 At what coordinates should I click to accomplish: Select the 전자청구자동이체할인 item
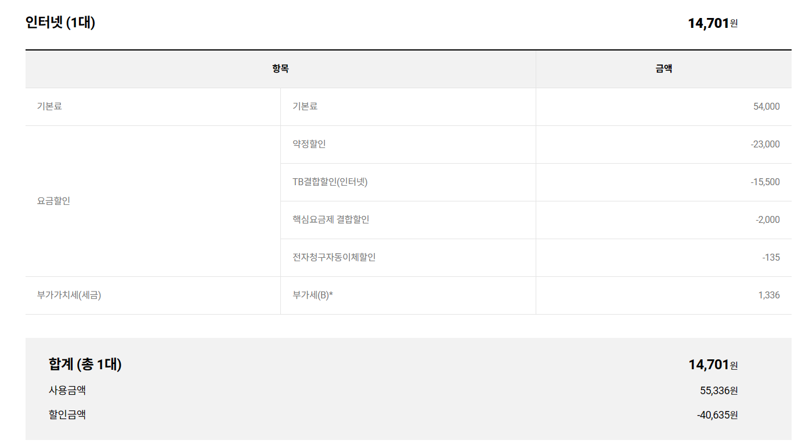334,257
